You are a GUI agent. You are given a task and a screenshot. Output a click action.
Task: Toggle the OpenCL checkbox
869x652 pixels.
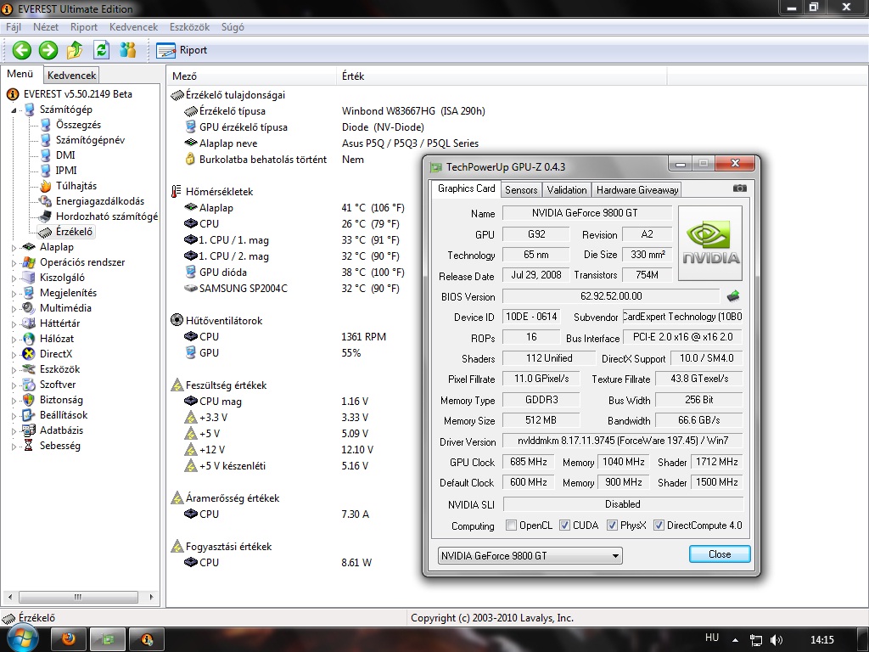(512, 525)
